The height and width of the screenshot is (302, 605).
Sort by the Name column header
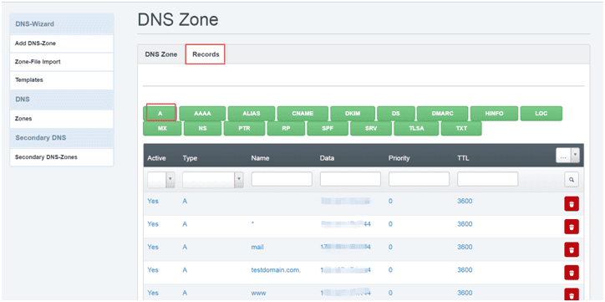coord(260,158)
